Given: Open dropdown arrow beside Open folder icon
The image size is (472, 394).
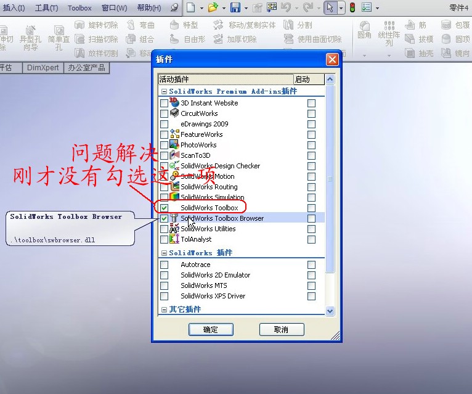Looking at the screenshot, I should 224,8.
